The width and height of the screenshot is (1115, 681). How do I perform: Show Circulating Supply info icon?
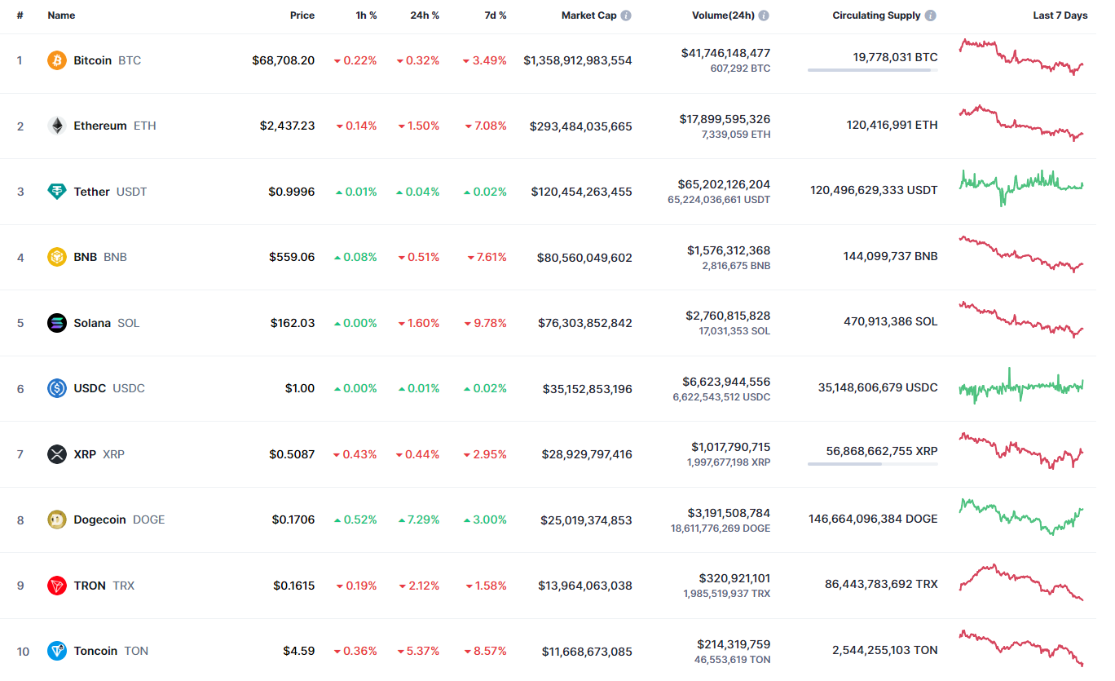click(x=931, y=15)
